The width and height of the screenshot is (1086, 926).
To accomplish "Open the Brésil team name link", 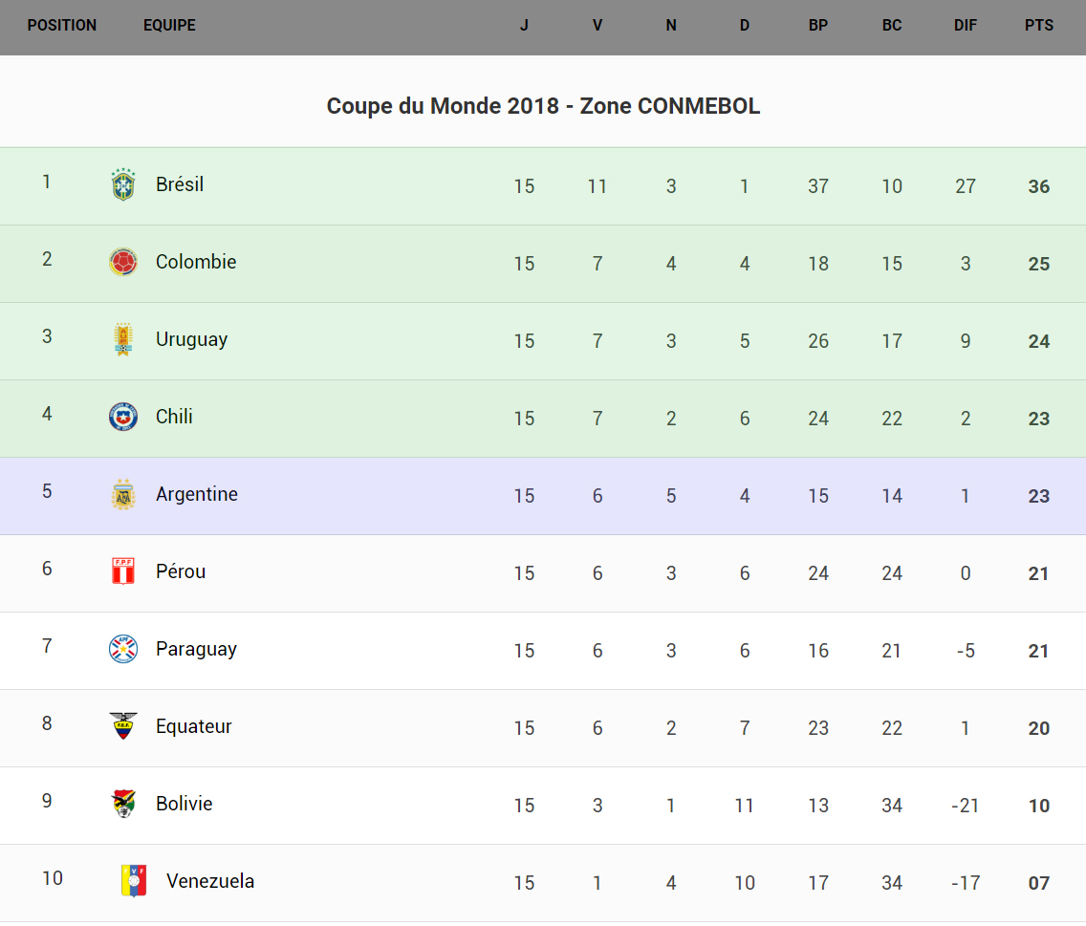I will coord(180,184).
